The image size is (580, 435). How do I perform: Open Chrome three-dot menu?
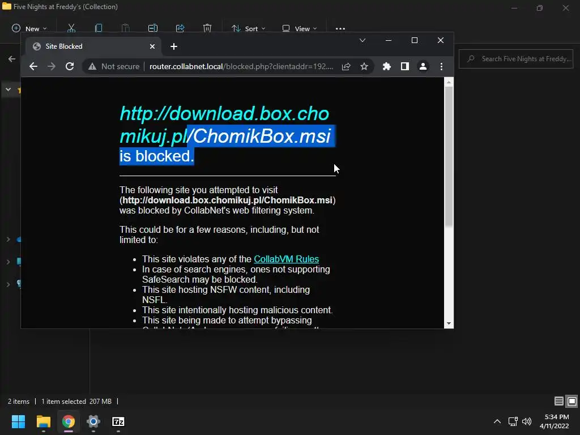[x=441, y=67]
